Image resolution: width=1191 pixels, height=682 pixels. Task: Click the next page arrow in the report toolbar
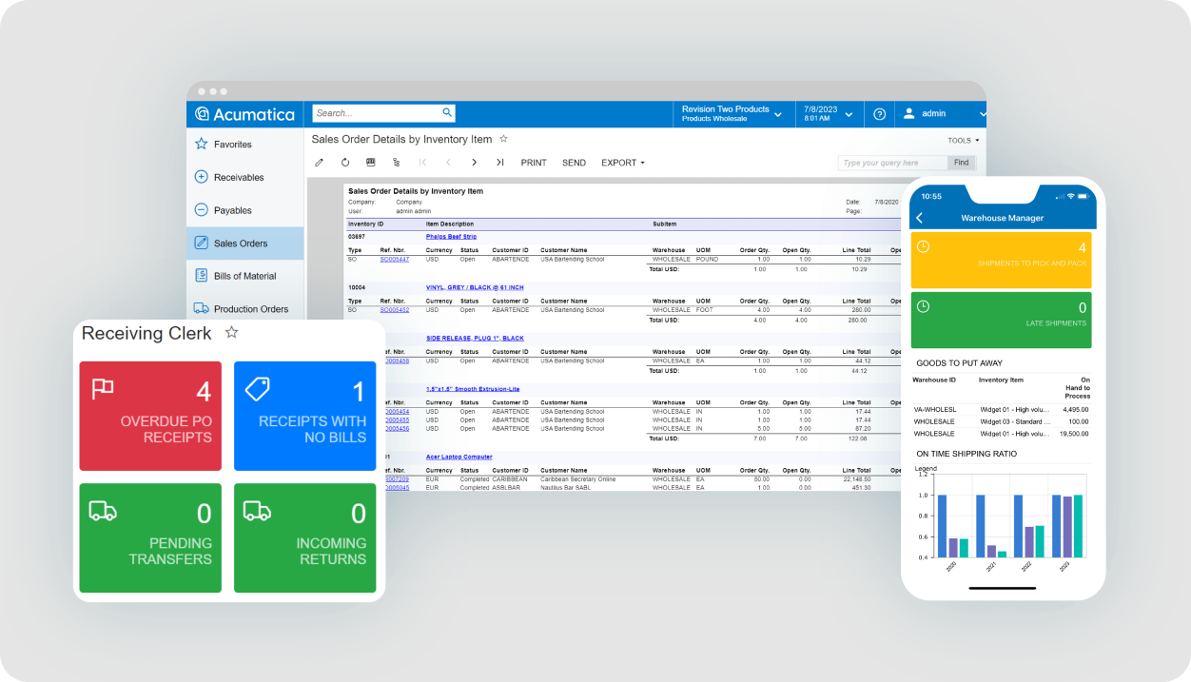(474, 163)
